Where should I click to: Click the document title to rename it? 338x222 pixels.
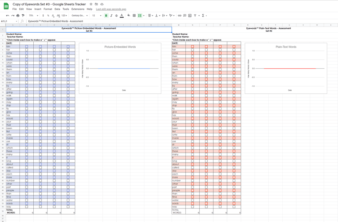(49, 4)
